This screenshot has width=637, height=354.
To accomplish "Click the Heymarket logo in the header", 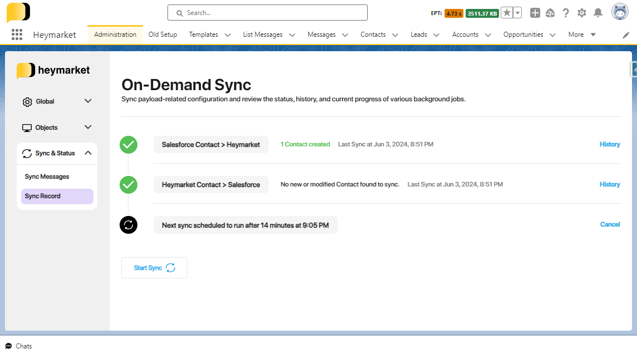I will coord(18,12).
